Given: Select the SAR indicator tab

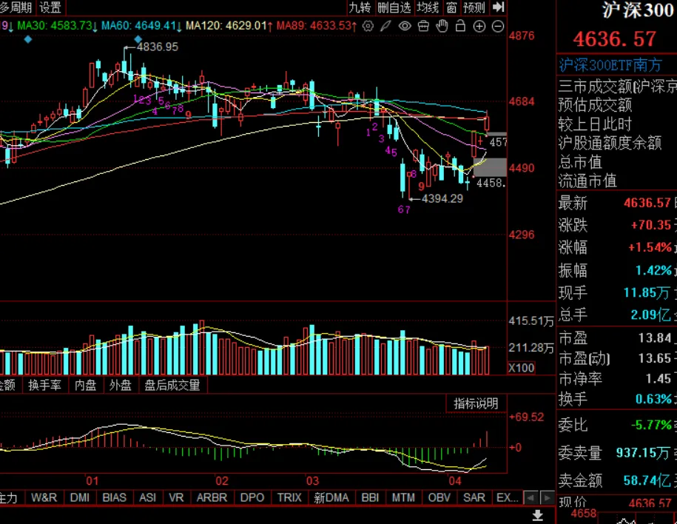Looking at the screenshot, I should 474,497.
